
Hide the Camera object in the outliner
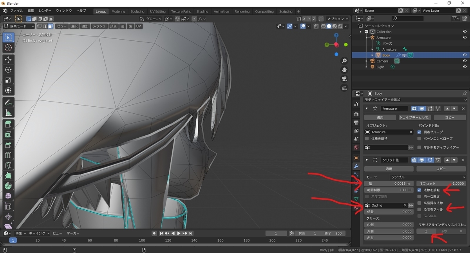click(465, 61)
